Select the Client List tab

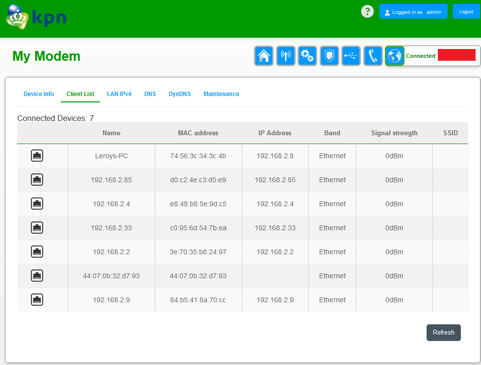click(80, 94)
